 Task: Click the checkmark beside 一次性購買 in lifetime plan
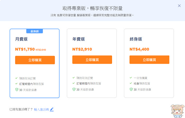tap(131, 78)
